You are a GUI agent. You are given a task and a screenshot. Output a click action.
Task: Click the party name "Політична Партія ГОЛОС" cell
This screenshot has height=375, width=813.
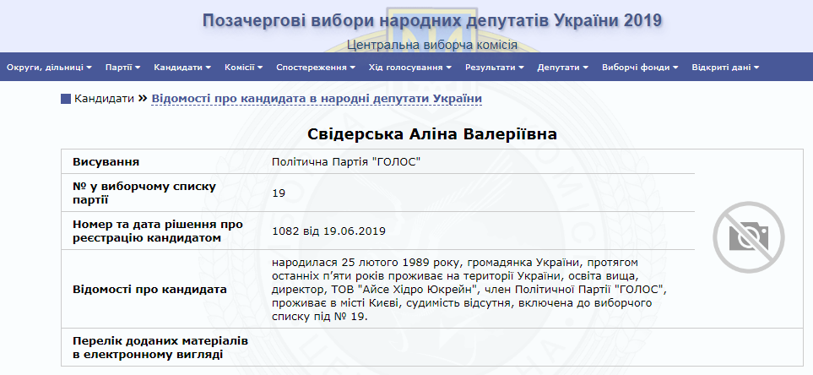[x=346, y=161]
